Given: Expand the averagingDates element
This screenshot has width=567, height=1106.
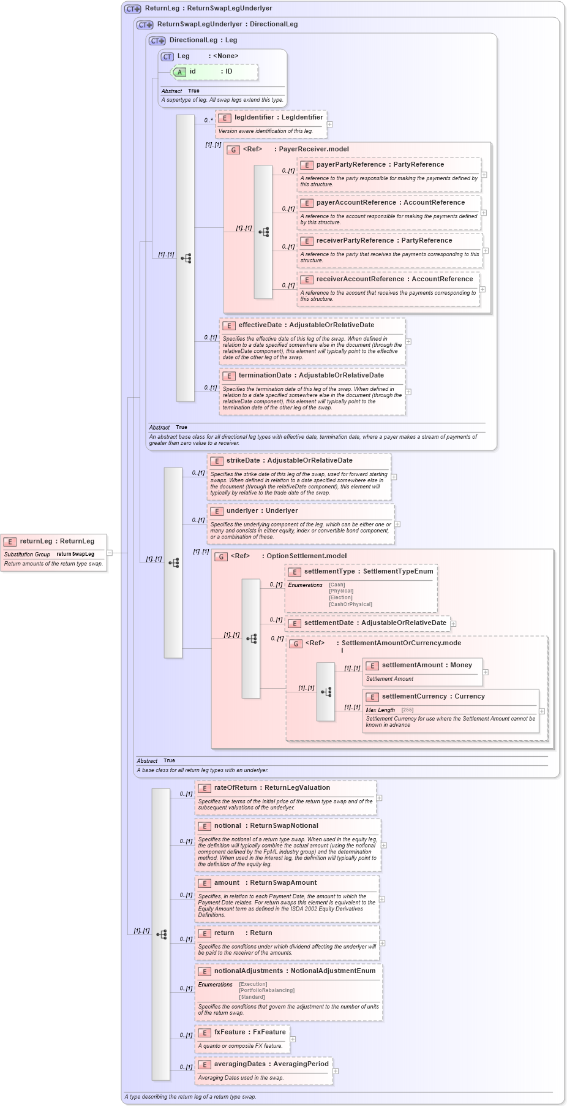Looking at the screenshot, I should [336, 1071].
